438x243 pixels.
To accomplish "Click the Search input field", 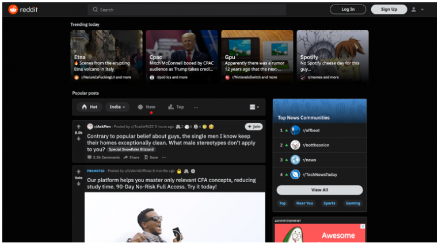I will pyautogui.click(x=187, y=10).
